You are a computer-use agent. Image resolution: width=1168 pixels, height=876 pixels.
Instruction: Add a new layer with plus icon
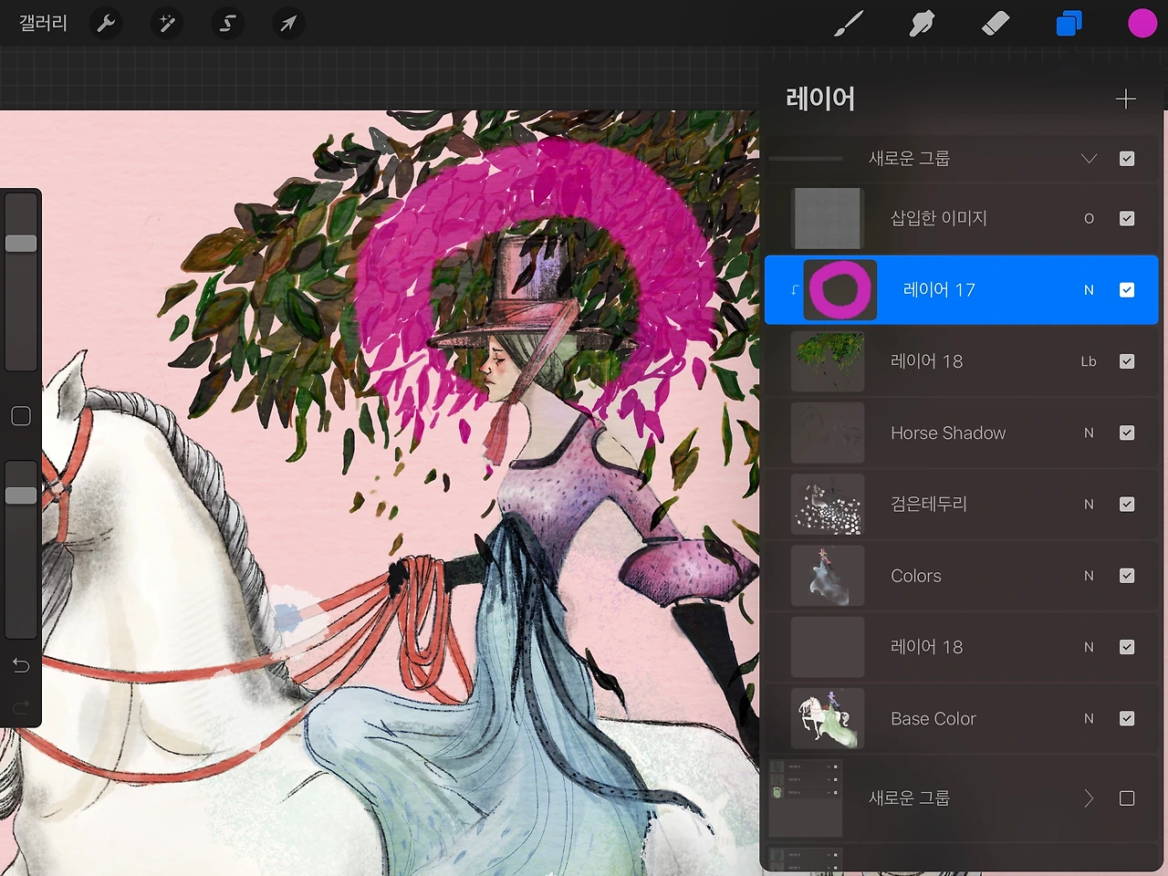click(1126, 99)
